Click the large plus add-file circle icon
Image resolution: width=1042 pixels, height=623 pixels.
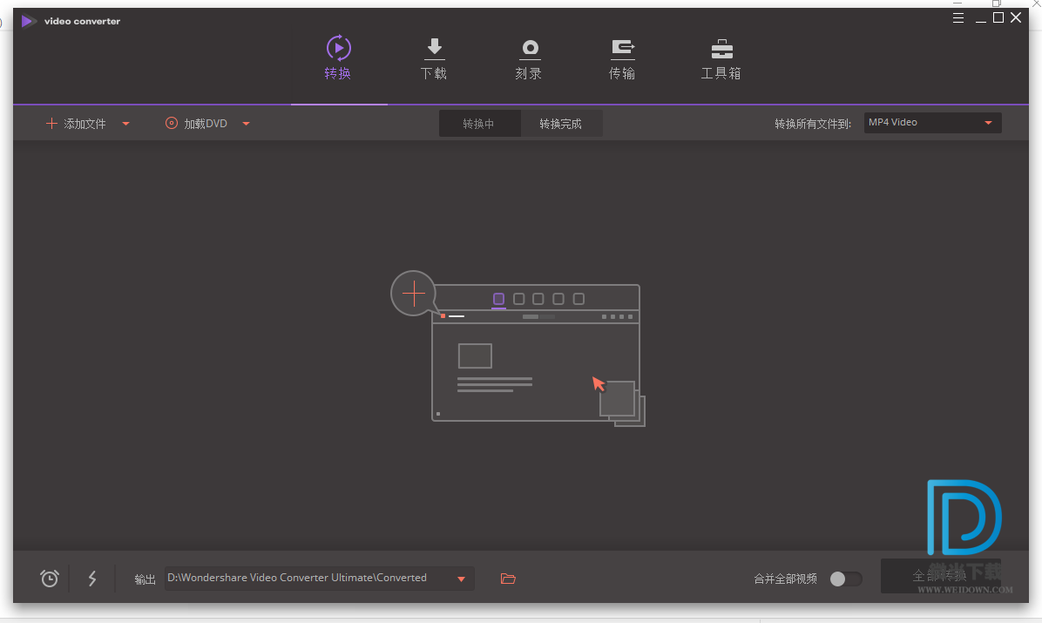413,294
